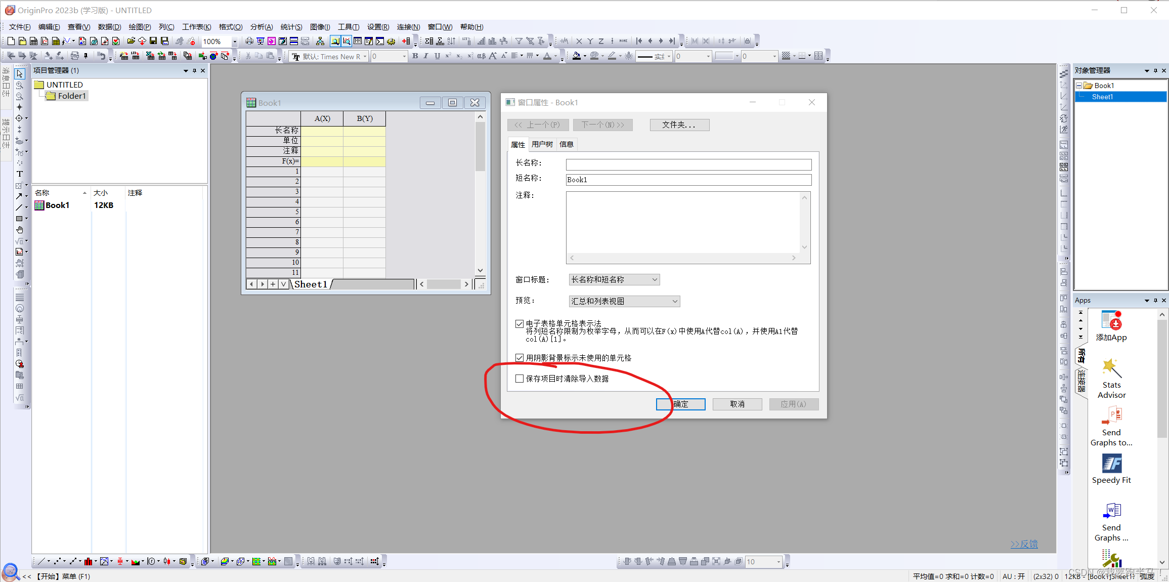Uncheck 用阴影背景标示未使用的单元格
Image resolution: width=1169 pixels, height=582 pixels.
click(x=519, y=358)
